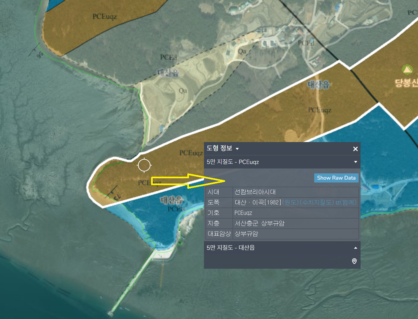The width and height of the screenshot is (418, 319).
Task: Open the (수치지질도) digital map link
Action: (x=317, y=202)
